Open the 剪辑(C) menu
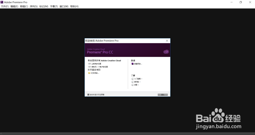This screenshot has width=255, height=135. [24, 6]
